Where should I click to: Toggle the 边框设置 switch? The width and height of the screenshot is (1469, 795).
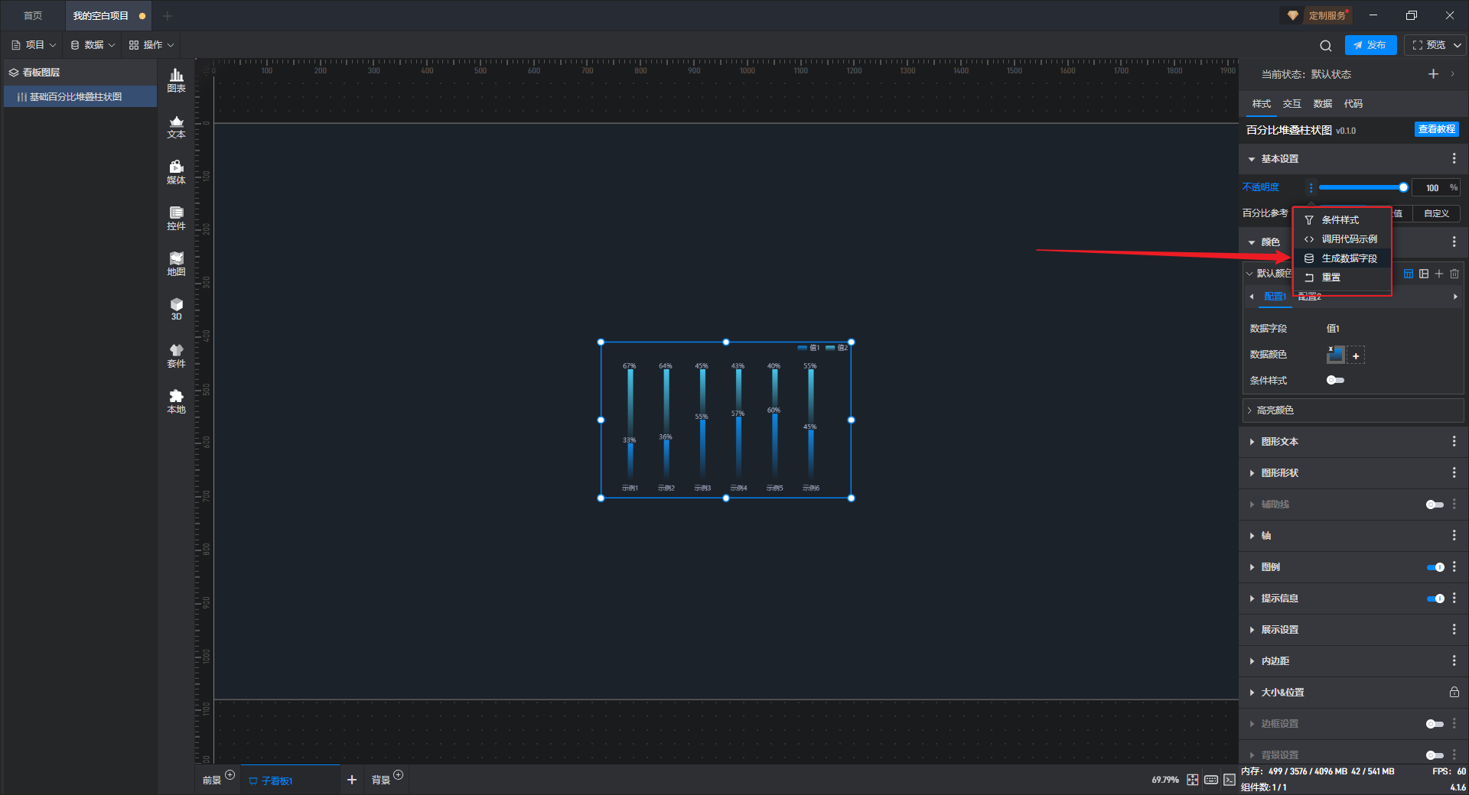click(x=1435, y=724)
